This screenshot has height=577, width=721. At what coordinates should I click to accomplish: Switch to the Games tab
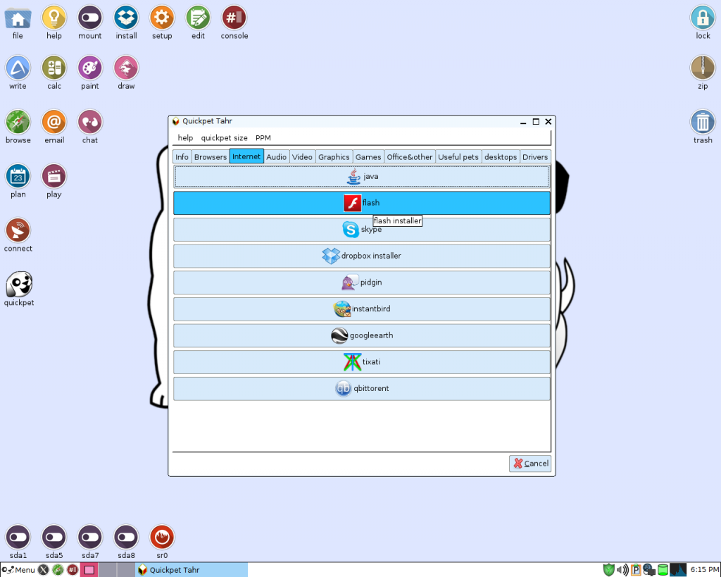tap(368, 157)
